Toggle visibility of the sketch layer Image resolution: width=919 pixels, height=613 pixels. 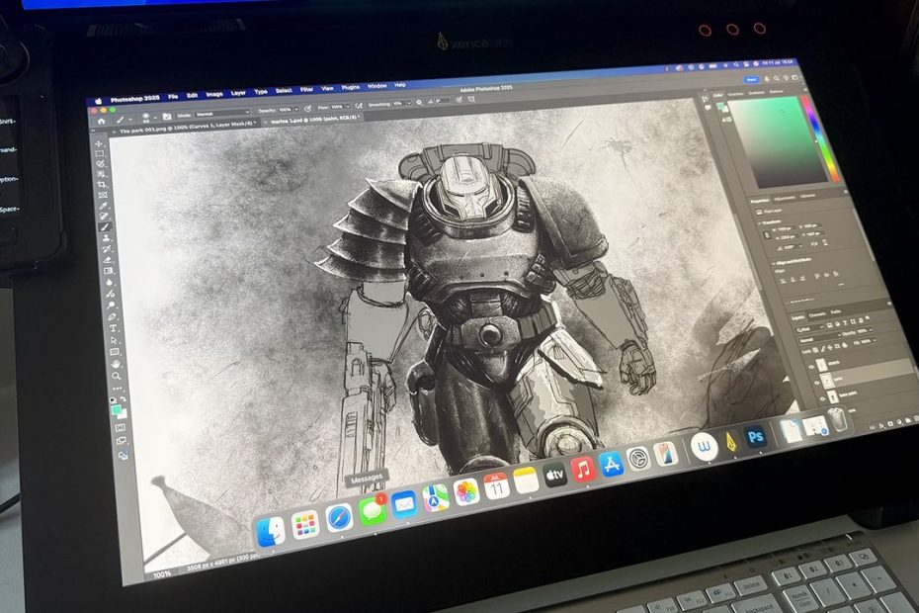pyautogui.click(x=811, y=367)
